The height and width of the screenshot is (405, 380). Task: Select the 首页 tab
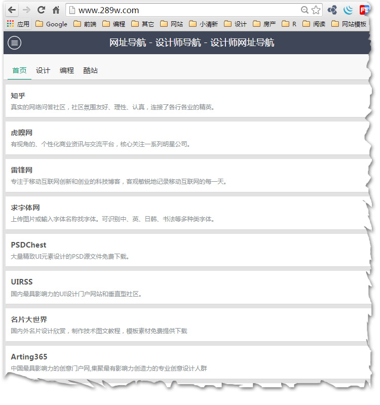pos(19,70)
